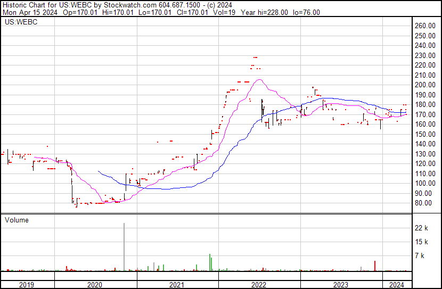
Task: Click the tall green volume bars near 2022 start
Action: 211,263
